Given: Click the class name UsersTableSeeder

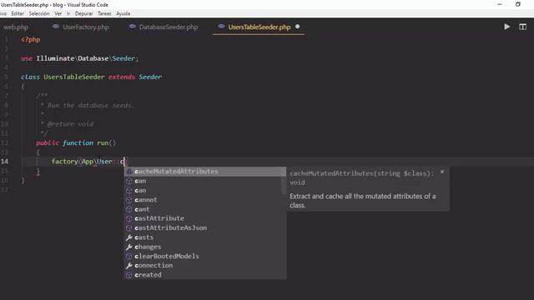Looking at the screenshot, I should 74,77.
